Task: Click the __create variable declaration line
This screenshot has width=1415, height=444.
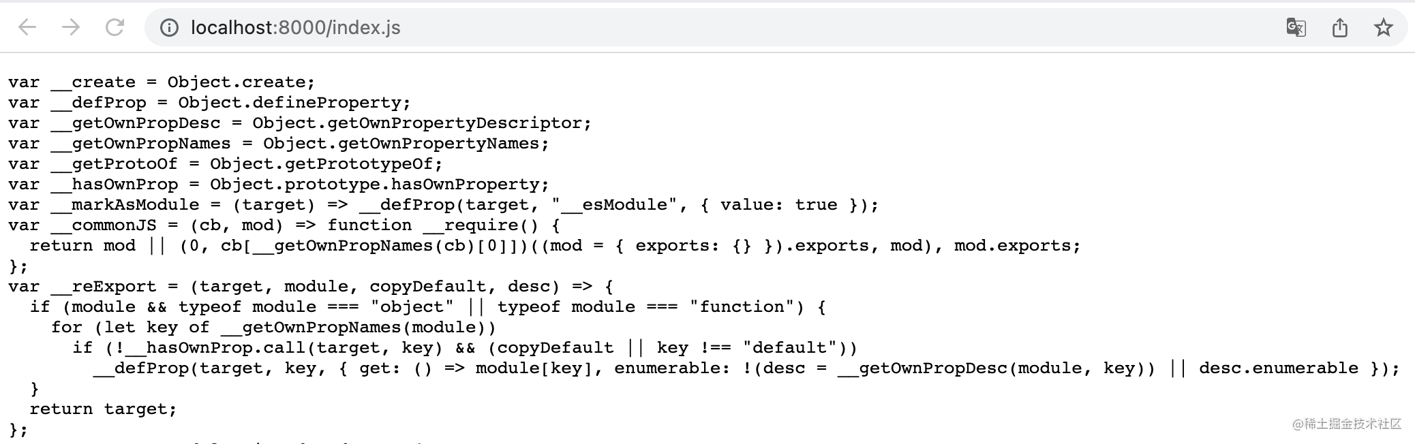Action: [x=162, y=82]
